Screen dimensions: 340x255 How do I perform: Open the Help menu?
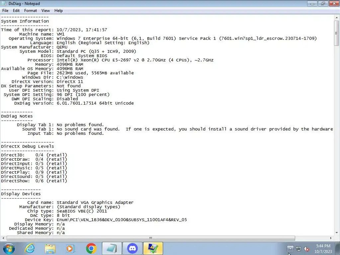(58, 11)
